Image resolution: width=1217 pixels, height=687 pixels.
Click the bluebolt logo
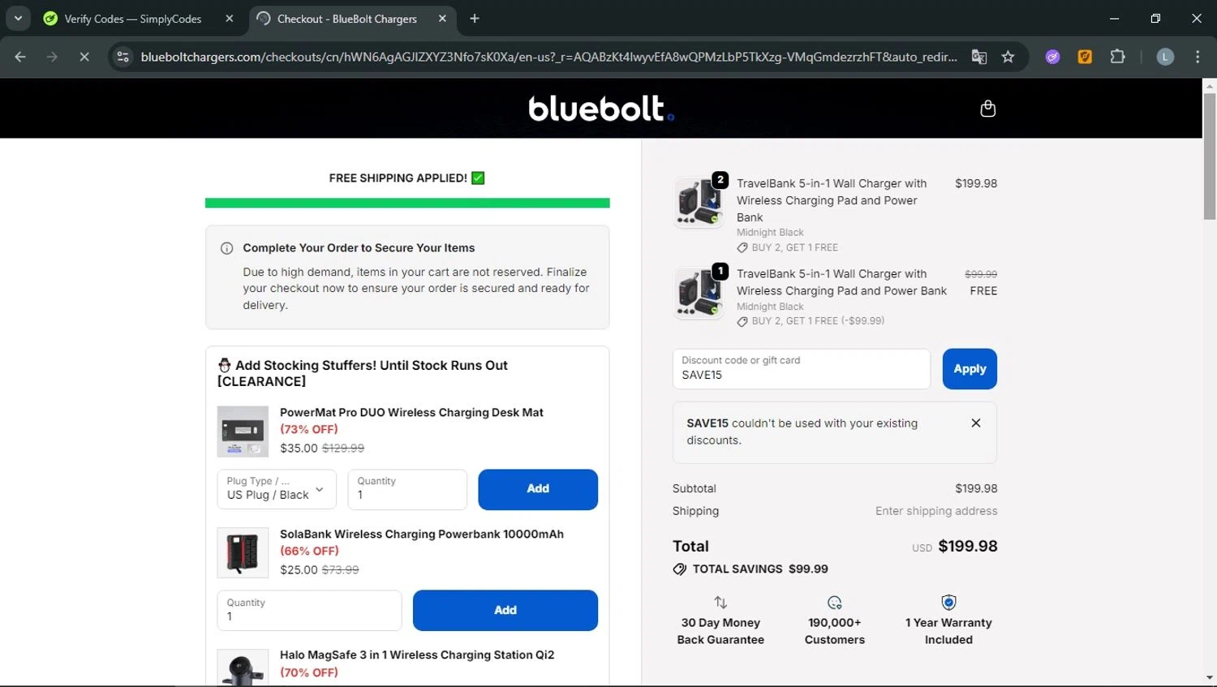coord(600,108)
